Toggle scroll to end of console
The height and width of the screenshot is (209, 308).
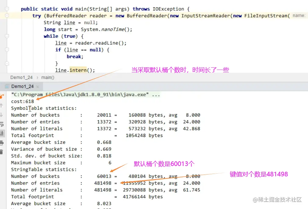point(2,133)
